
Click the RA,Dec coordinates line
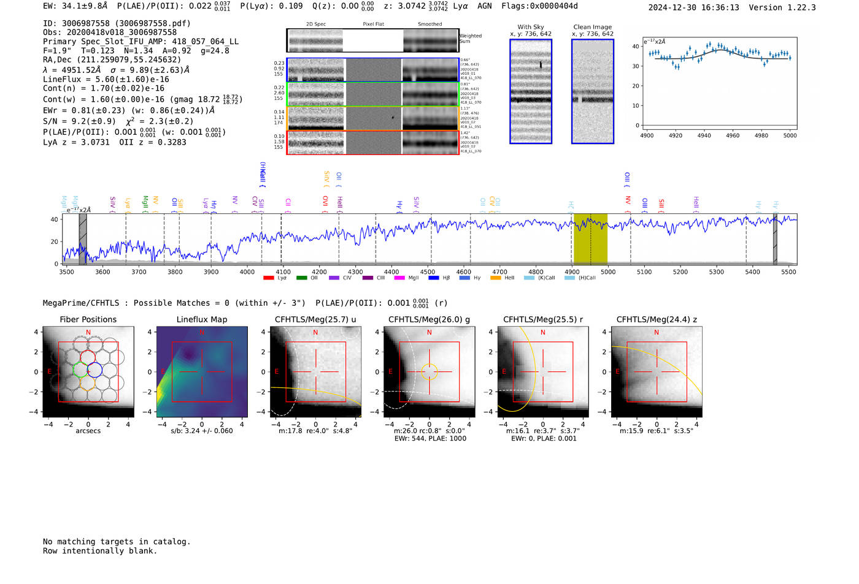pyautogui.click(x=112, y=60)
